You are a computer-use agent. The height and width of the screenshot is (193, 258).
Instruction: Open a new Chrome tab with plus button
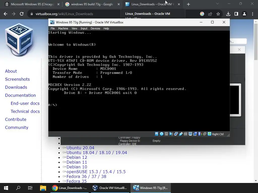pos(188,4)
